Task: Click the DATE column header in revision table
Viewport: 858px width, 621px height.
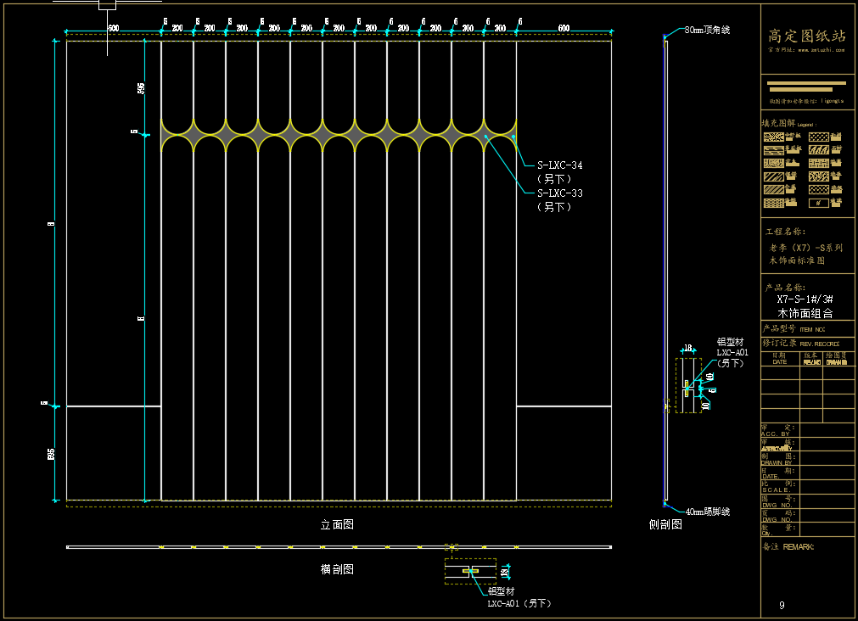Action: [x=780, y=362]
